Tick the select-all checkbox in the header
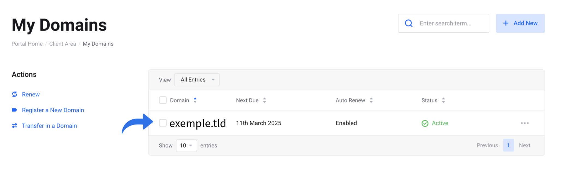570x186 pixels. tap(163, 100)
